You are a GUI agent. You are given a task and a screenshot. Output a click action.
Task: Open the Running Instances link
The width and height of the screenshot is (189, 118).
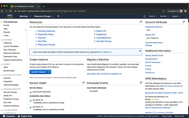pyautogui.click(x=46, y=31)
